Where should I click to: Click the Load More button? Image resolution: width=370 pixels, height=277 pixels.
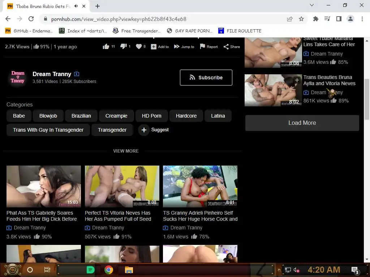[302, 123]
